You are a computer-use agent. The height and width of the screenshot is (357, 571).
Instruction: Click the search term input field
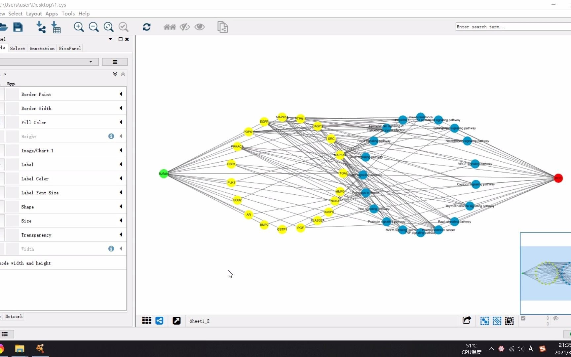(x=512, y=26)
